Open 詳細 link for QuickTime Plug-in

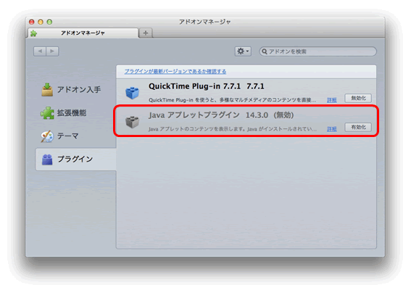click(332, 100)
